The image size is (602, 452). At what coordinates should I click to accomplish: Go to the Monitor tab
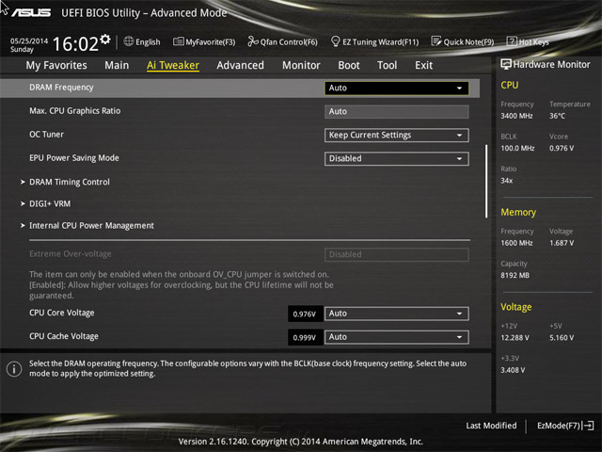pyautogui.click(x=301, y=65)
